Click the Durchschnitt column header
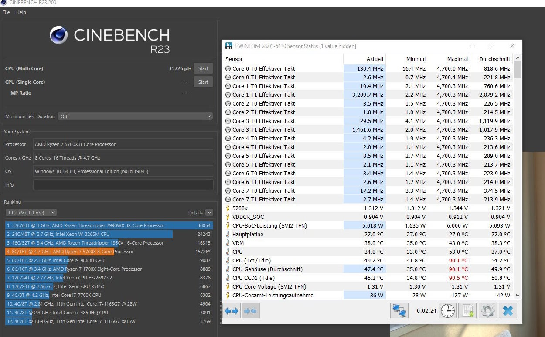 pyautogui.click(x=491, y=59)
